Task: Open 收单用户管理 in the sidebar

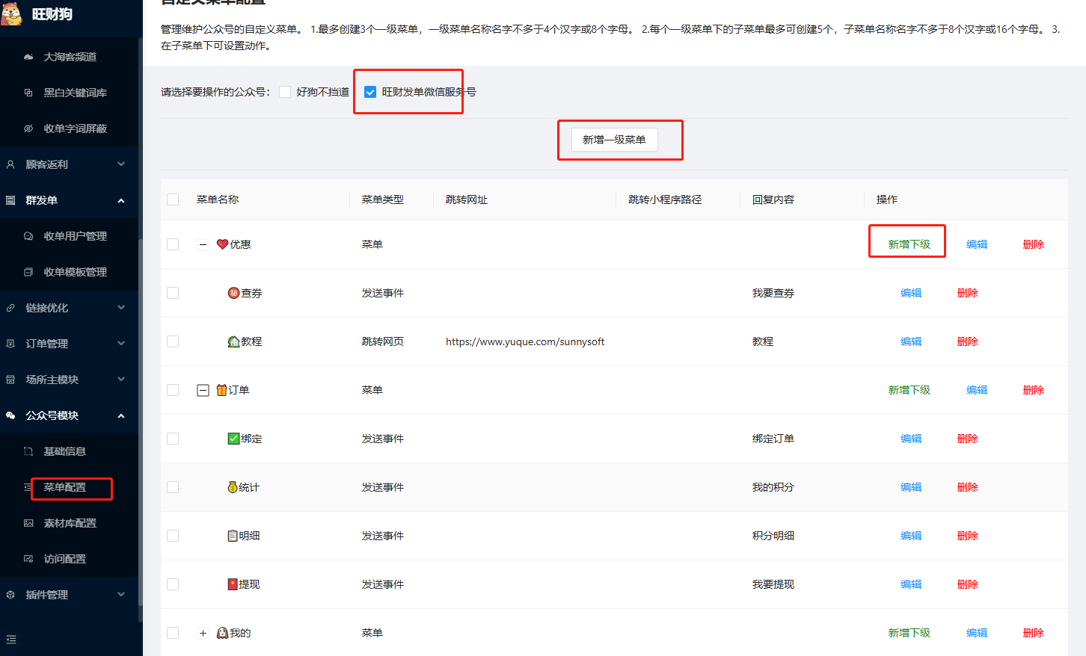Action: click(x=75, y=236)
